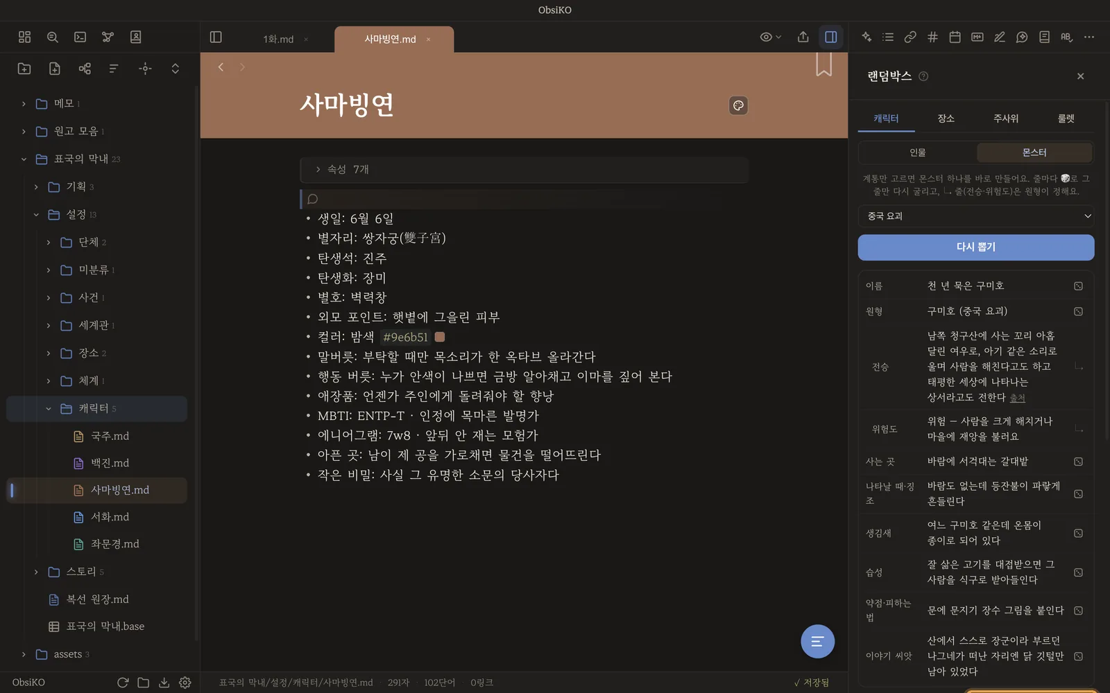1110x693 pixels.
Task: Click the locate current file crosshair icon
Action: tap(145, 69)
